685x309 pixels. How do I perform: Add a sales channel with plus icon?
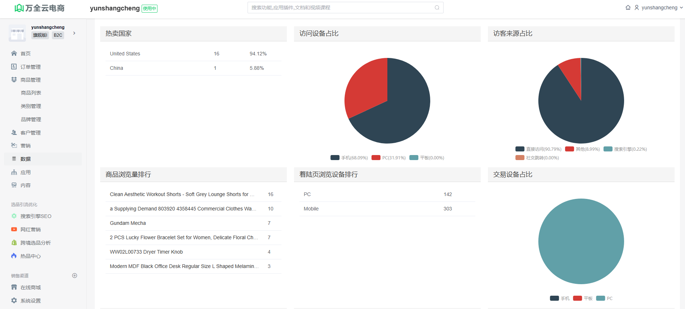75,276
